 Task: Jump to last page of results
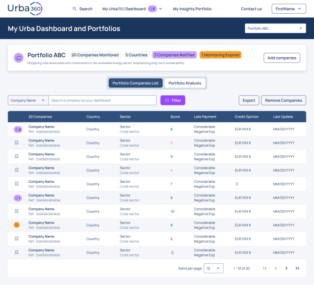[298, 268]
